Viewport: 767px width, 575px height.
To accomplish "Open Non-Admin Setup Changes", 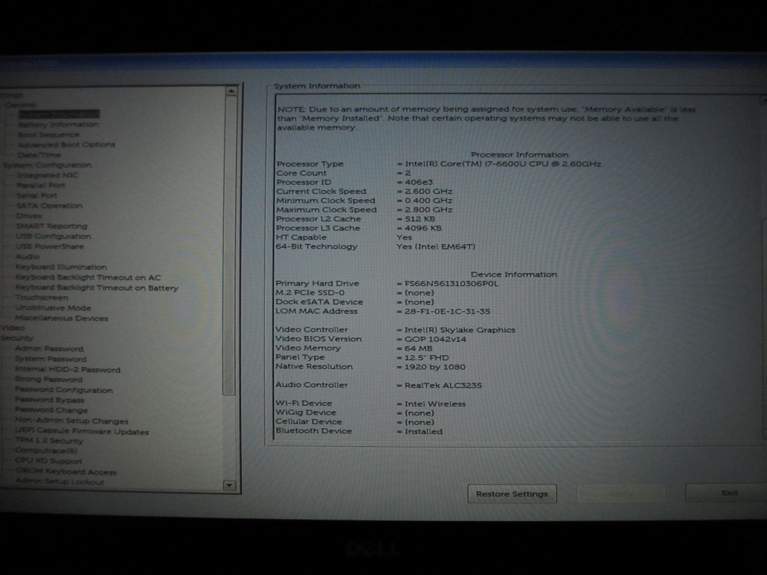I will 71,421.
